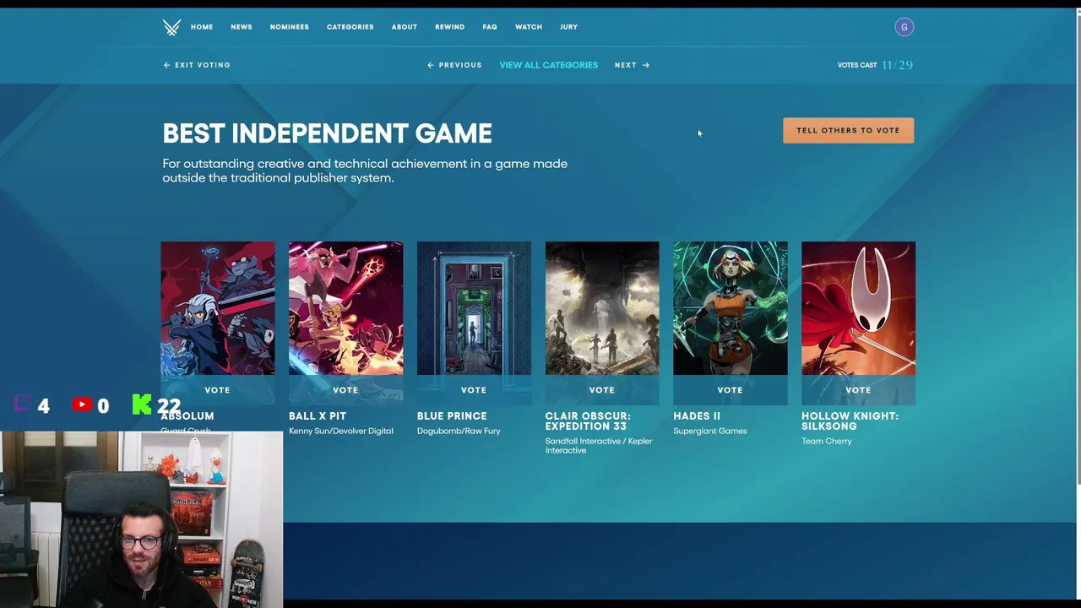Click the votes cast 11/29 counter

click(875, 65)
